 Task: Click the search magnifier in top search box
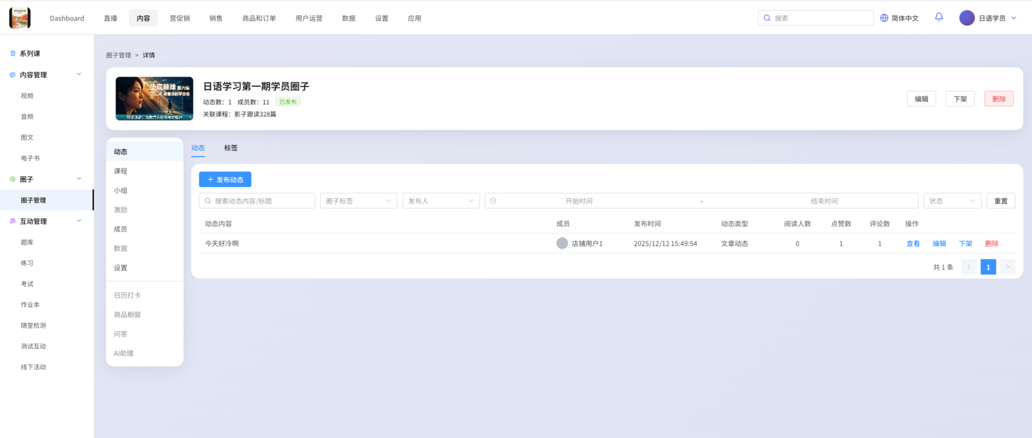767,18
